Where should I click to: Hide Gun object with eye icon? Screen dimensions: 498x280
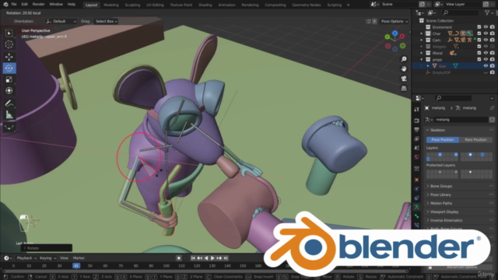pyautogui.click(x=486, y=65)
